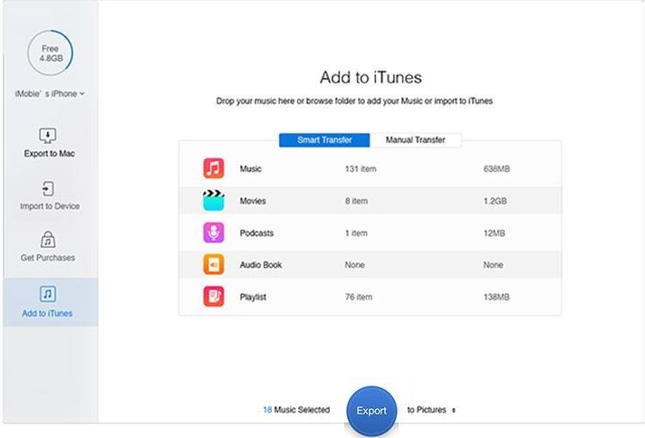Expand the iMobie's iPhone device dropdown
This screenshot has height=438, width=645.
coord(50,94)
